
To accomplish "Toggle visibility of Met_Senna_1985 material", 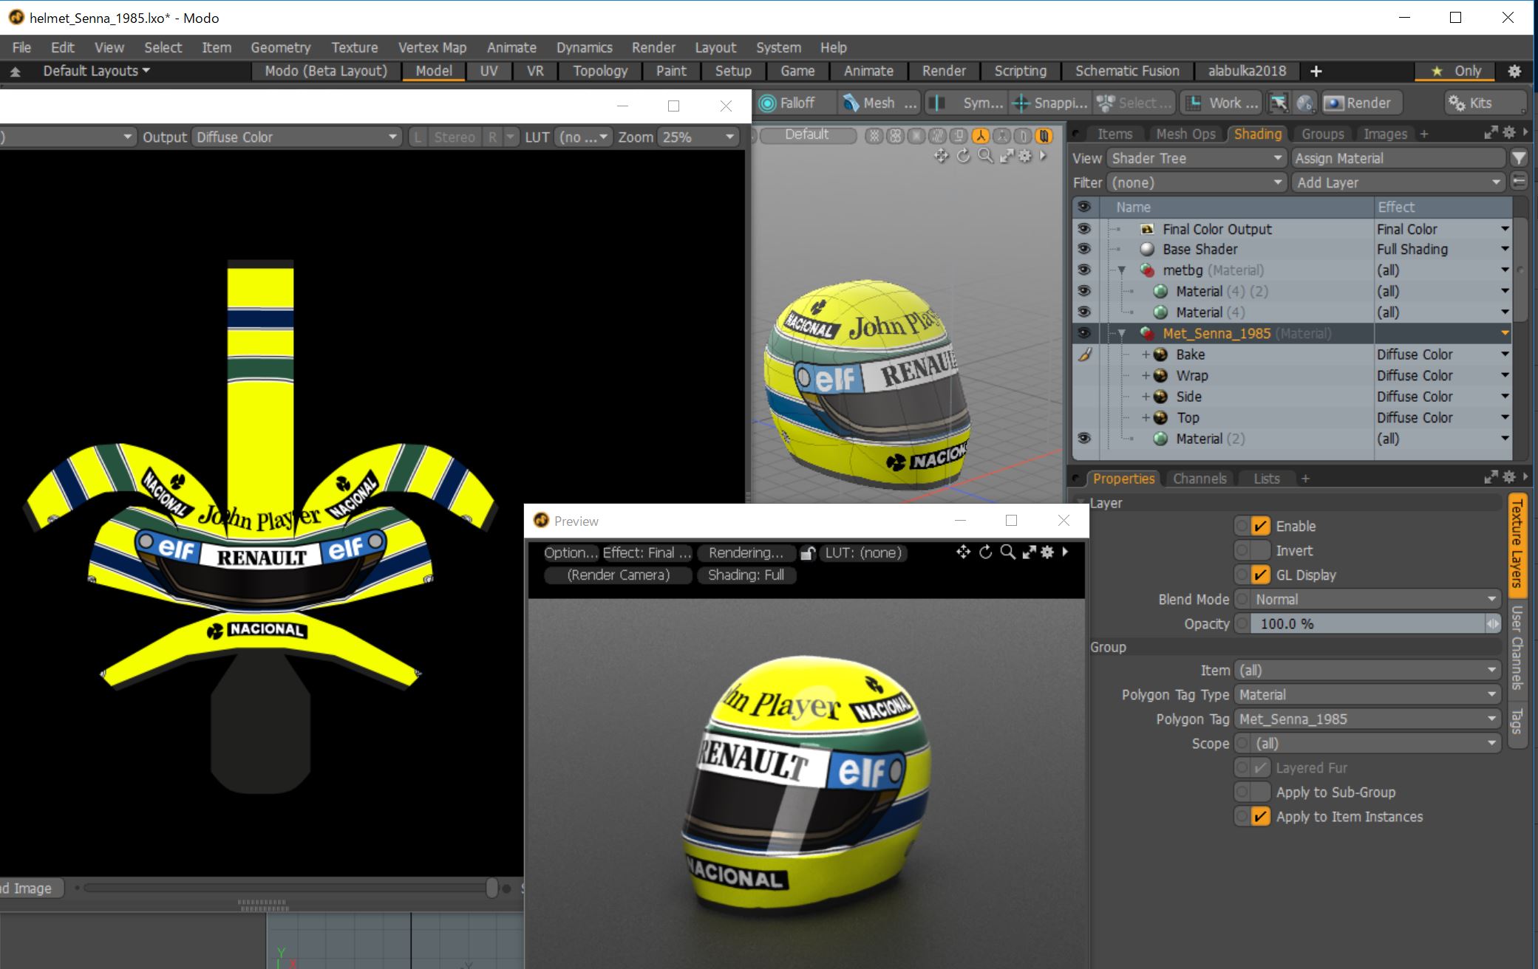I will click(1084, 333).
